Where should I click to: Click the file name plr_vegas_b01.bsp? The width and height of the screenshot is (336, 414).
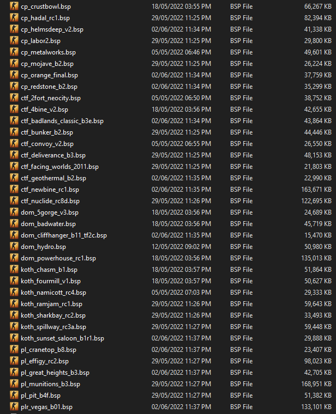[46, 407]
